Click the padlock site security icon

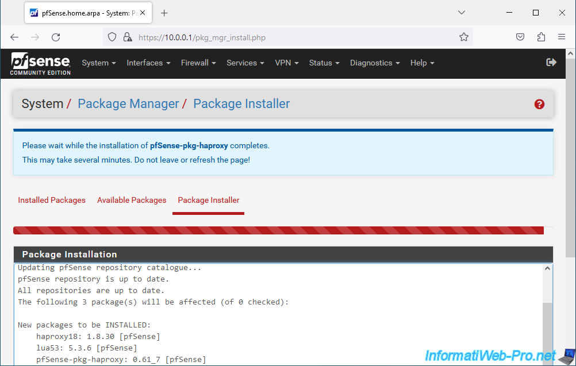point(128,37)
